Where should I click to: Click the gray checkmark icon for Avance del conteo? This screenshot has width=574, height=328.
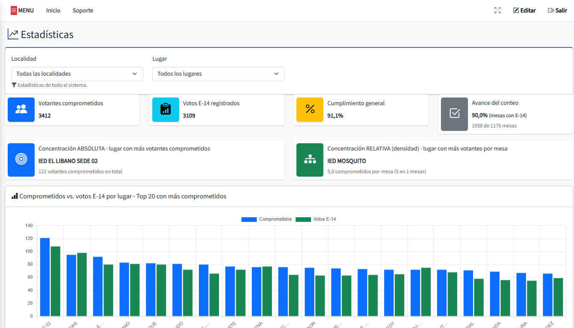[x=455, y=114]
